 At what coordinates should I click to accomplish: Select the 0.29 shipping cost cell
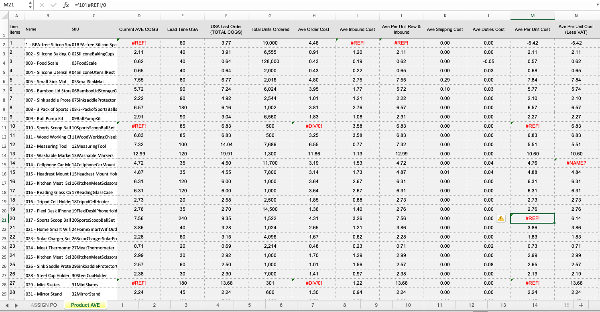point(445,80)
